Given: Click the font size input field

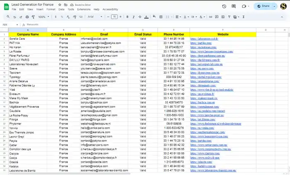Looking at the screenshot, I should (114, 17).
